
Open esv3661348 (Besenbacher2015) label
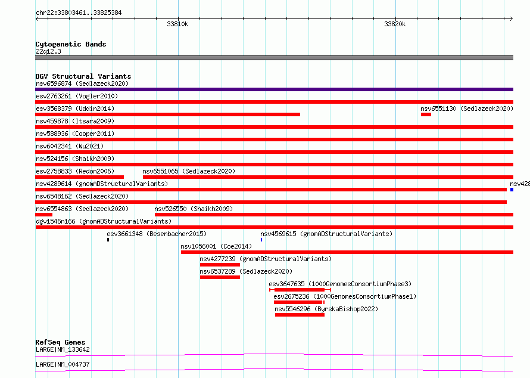(157, 234)
